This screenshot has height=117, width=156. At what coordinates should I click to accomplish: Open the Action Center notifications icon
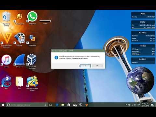[152, 105]
